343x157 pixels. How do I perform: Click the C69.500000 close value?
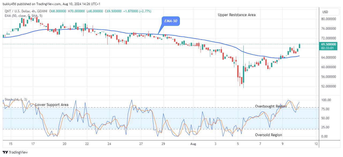point(114,11)
